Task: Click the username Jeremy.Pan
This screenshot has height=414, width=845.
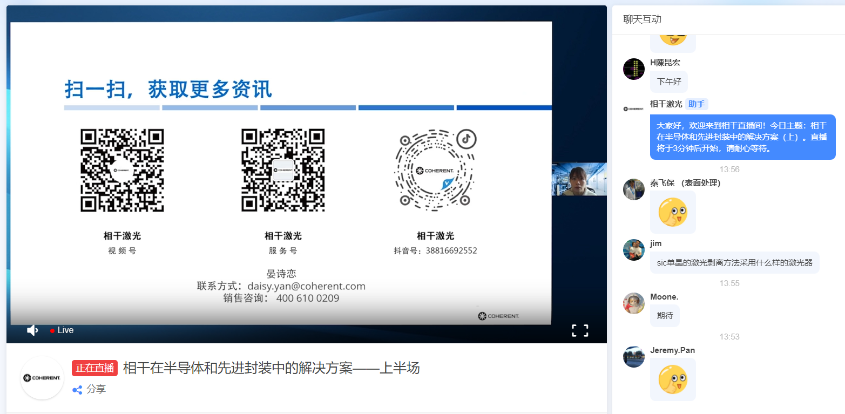Action: 672,350
